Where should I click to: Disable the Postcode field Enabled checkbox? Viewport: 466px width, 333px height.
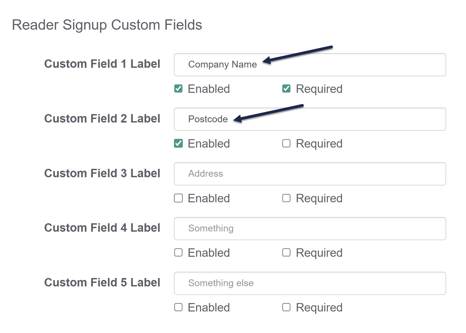tap(178, 143)
